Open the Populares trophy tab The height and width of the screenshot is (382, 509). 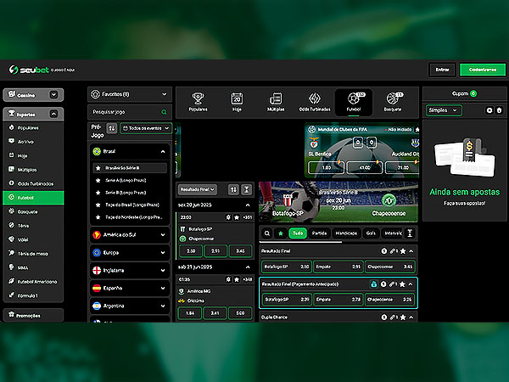(198, 102)
